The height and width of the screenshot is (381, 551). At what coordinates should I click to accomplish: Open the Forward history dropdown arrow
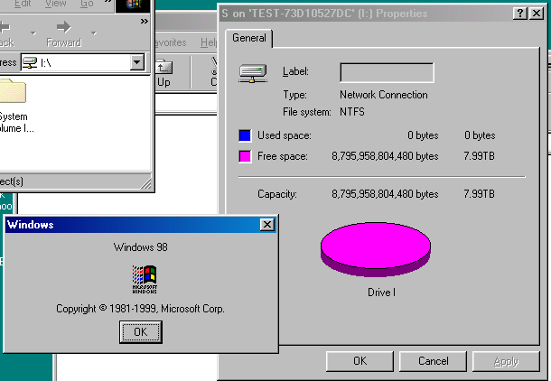94,33
